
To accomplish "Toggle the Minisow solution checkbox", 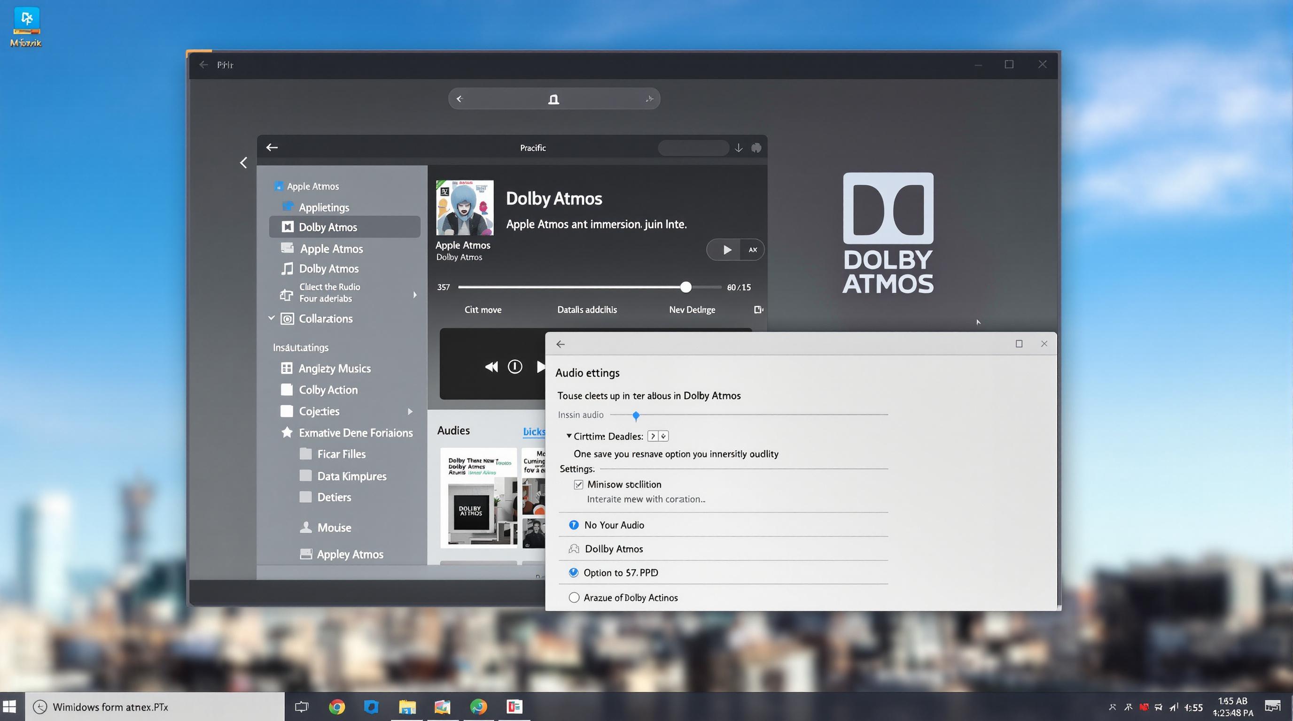I will coord(578,484).
